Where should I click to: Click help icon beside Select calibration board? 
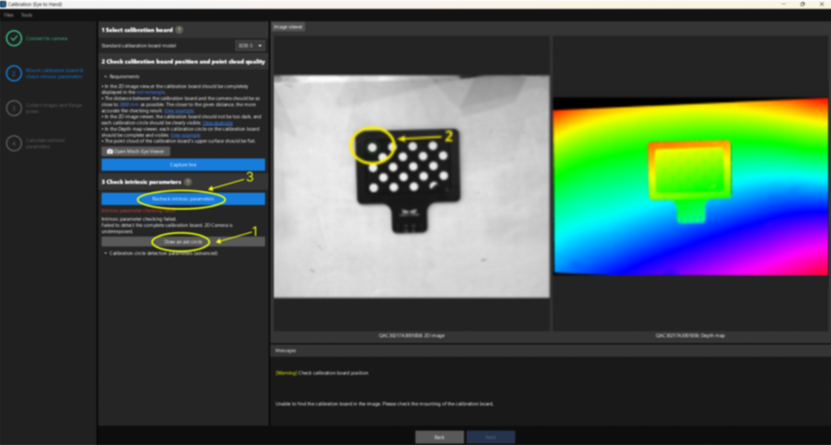tap(179, 30)
